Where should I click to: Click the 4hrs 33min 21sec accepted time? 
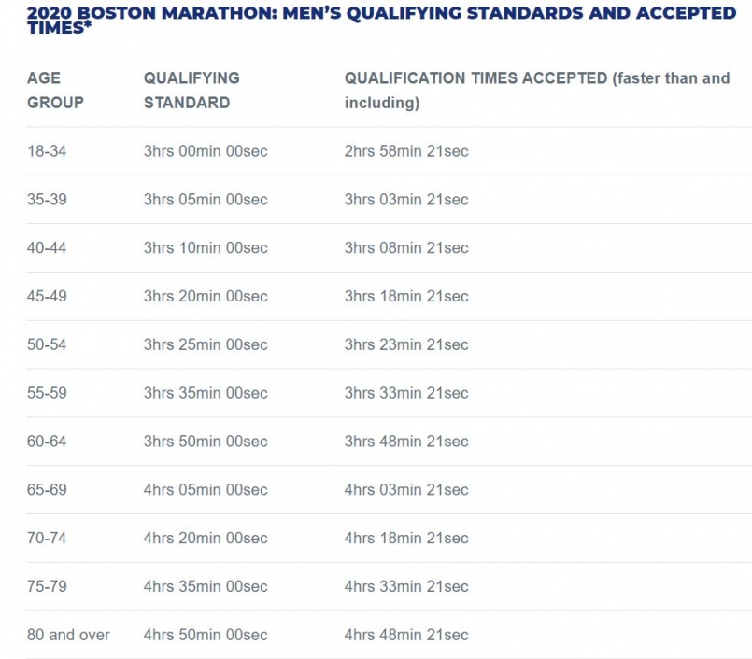coord(406,587)
